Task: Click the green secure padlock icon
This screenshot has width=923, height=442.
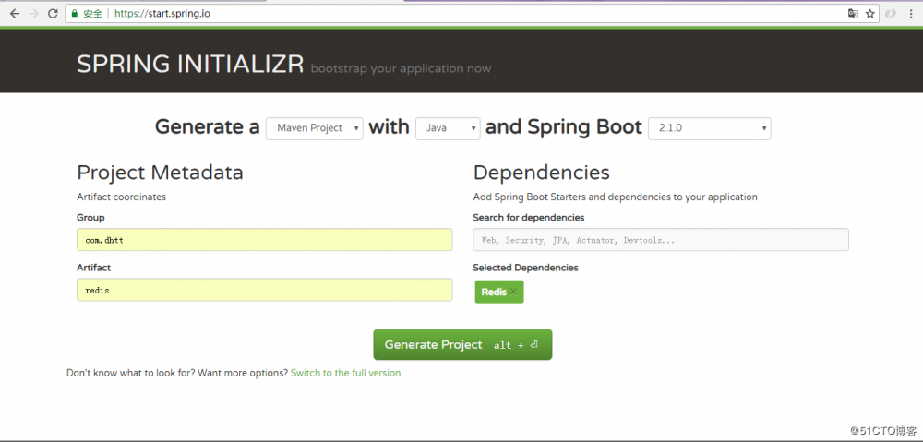Action: click(x=74, y=14)
